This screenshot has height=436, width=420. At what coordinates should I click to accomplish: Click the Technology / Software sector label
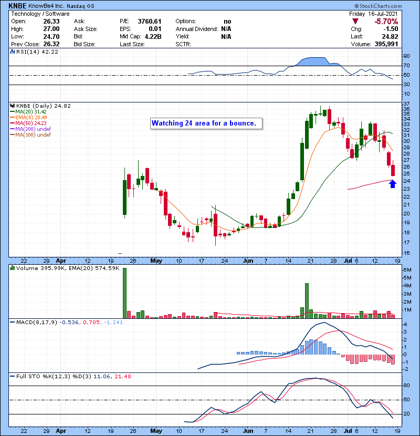(x=40, y=14)
